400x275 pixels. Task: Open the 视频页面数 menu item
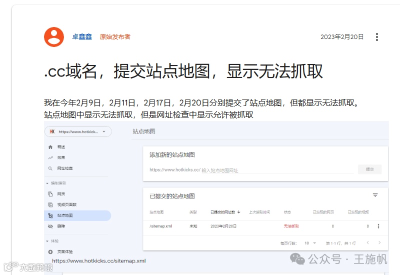click(67, 204)
